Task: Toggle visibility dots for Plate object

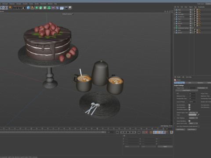Action: pos(192,10)
